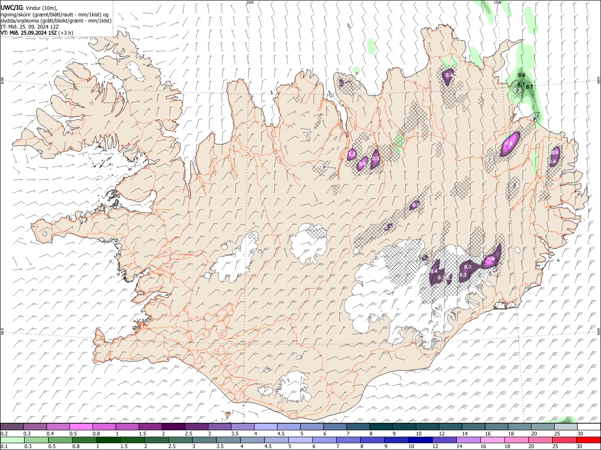Click the top legend swatch starting at 0.2

click(12, 427)
